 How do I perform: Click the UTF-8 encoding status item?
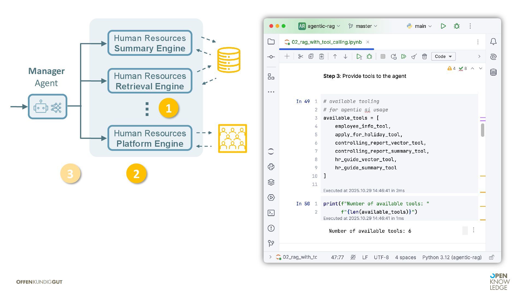coord(381,257)
